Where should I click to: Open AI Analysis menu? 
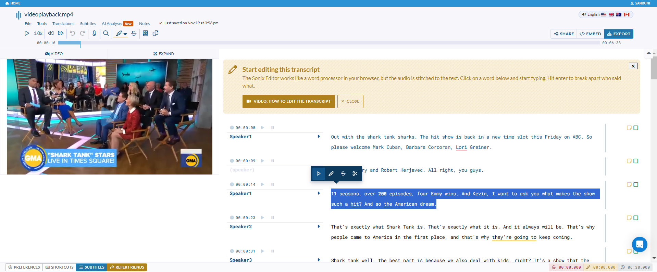pyautogui.click(x=117, y=24)
